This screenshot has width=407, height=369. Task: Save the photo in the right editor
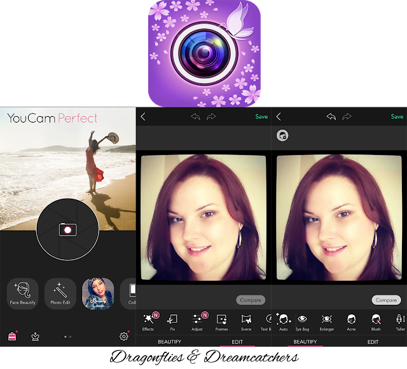(x=397, y=117)
